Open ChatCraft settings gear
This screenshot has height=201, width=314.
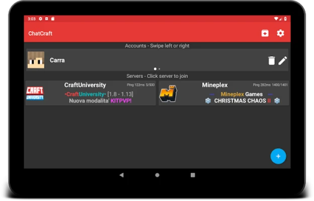280,34
